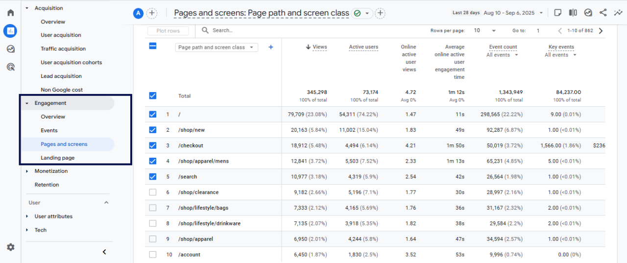This screenshot has width=627, height=263.
Task: Click the edit comparisons columns icon
Action: pyautogui.click(x=573, y=13)
